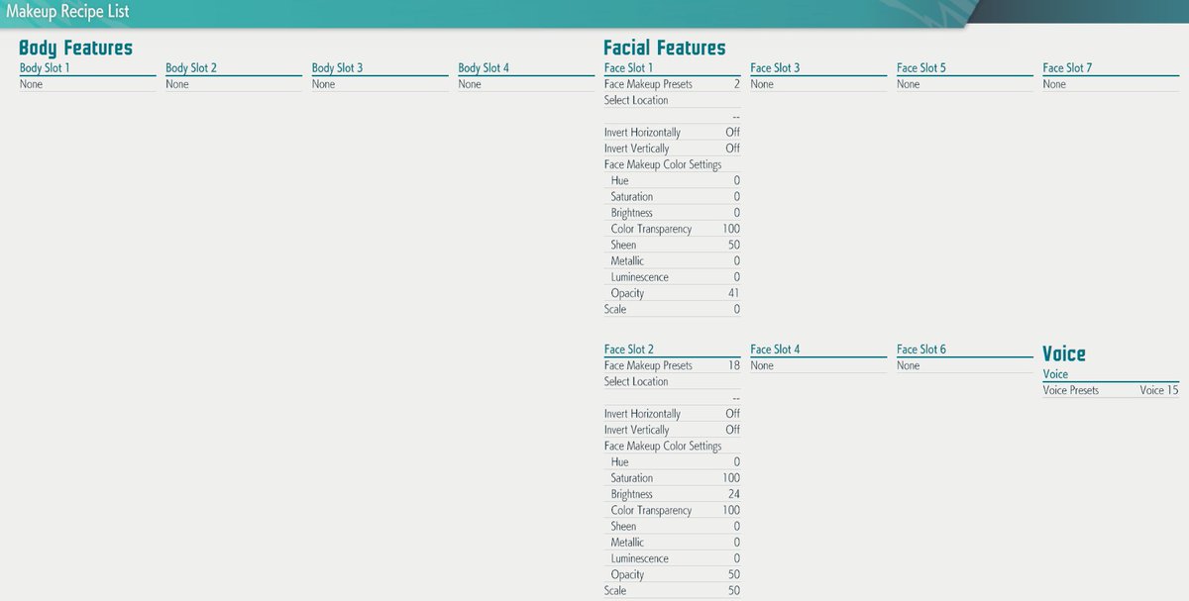
Task: Click the Face Slot 2 header
Action: point(629,350)
